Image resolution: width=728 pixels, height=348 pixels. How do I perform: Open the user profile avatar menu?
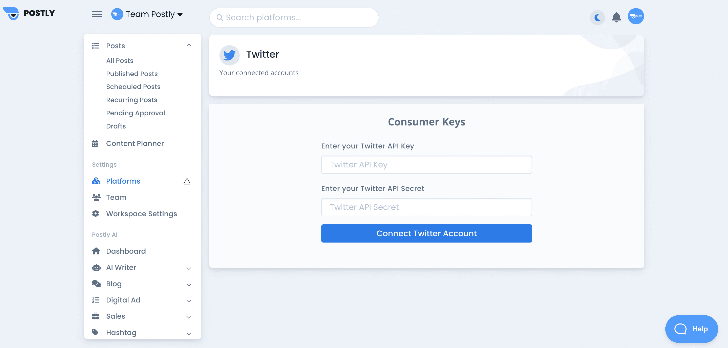[635, 16]
